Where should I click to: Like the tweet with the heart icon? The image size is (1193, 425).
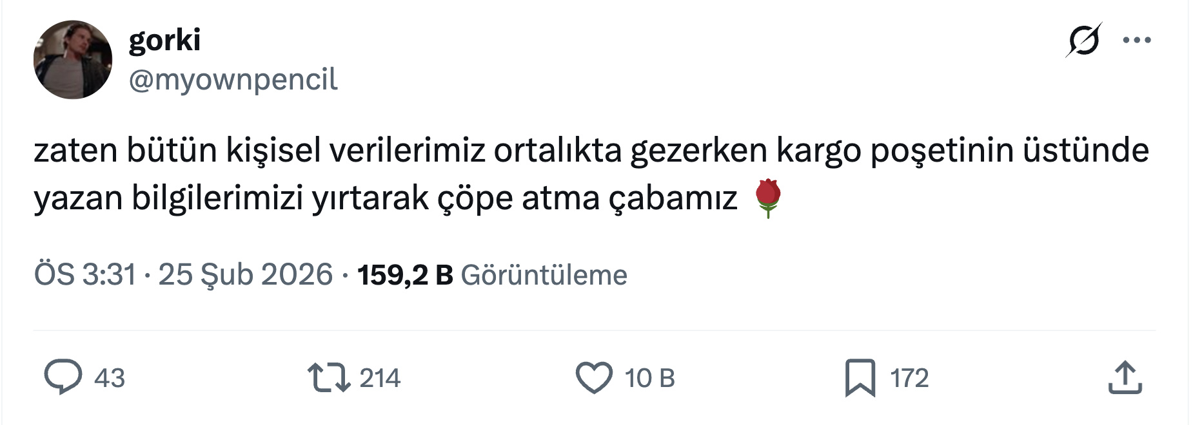tap(593, 377)
